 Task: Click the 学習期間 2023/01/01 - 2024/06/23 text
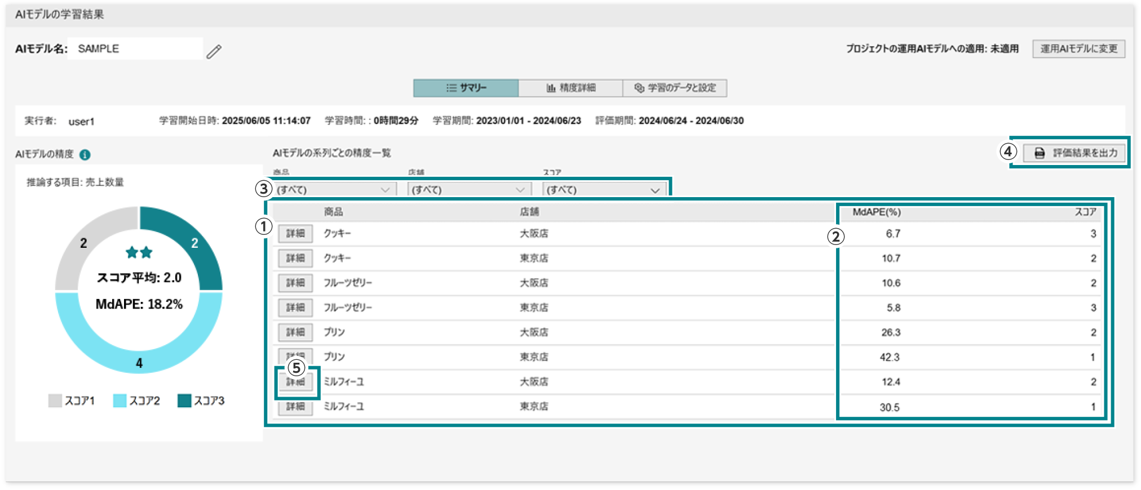[x=507, y=121]
